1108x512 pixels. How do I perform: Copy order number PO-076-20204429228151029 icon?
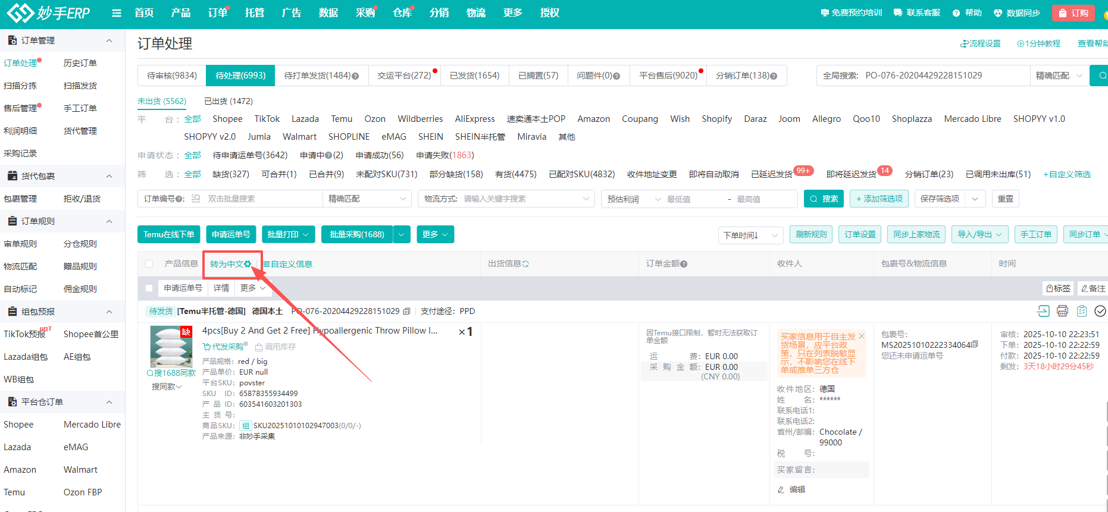click(406, 311)
